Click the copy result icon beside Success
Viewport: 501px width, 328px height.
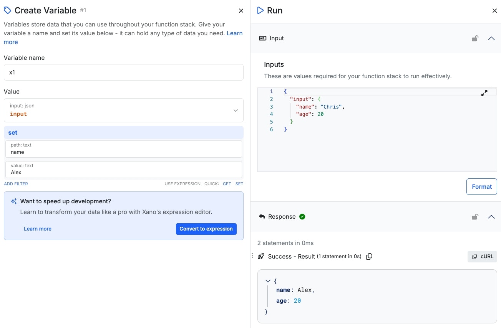[369, 257]
